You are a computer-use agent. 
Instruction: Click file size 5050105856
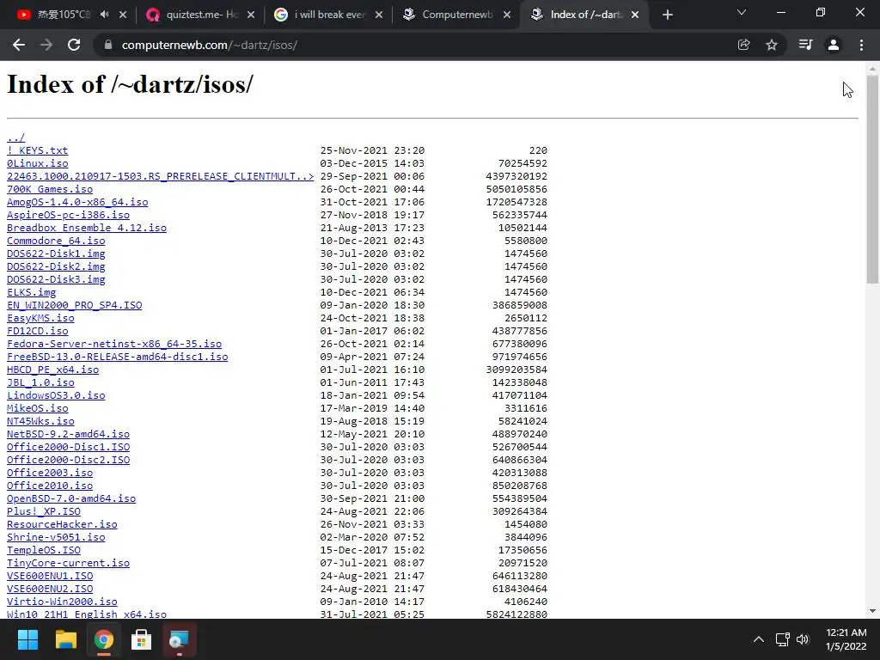pos(516,189)
